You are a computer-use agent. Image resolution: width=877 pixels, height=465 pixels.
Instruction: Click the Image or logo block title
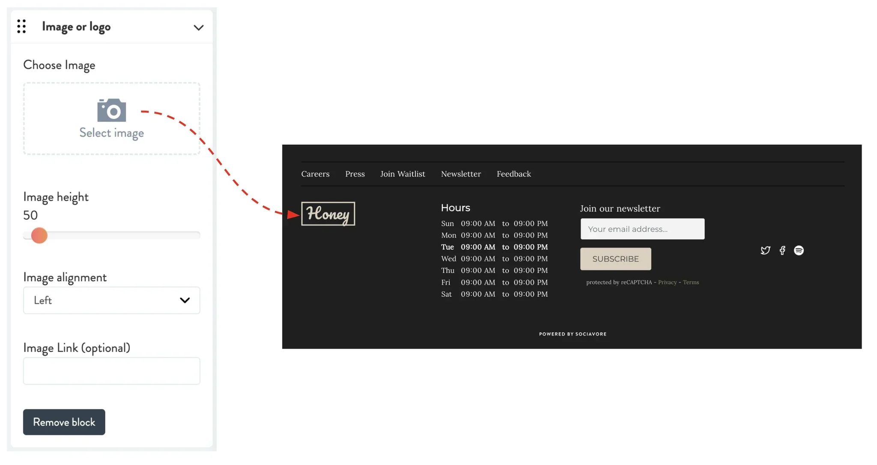click(76, 27)
